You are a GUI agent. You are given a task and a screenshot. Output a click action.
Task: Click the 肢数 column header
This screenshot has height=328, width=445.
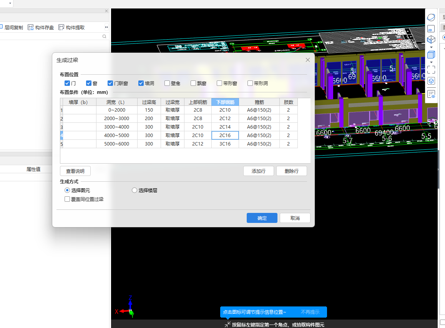point(288,102)
